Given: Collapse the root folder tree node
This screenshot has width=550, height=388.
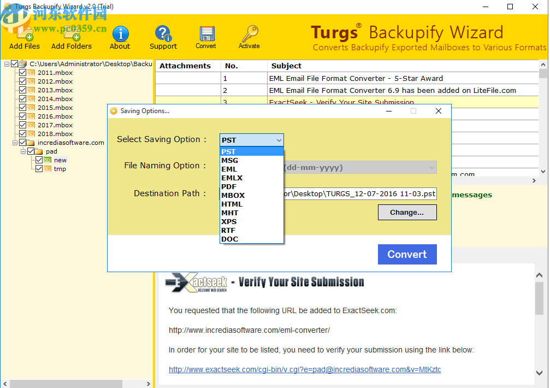Looking at the screenshot, I should (7, 64).
